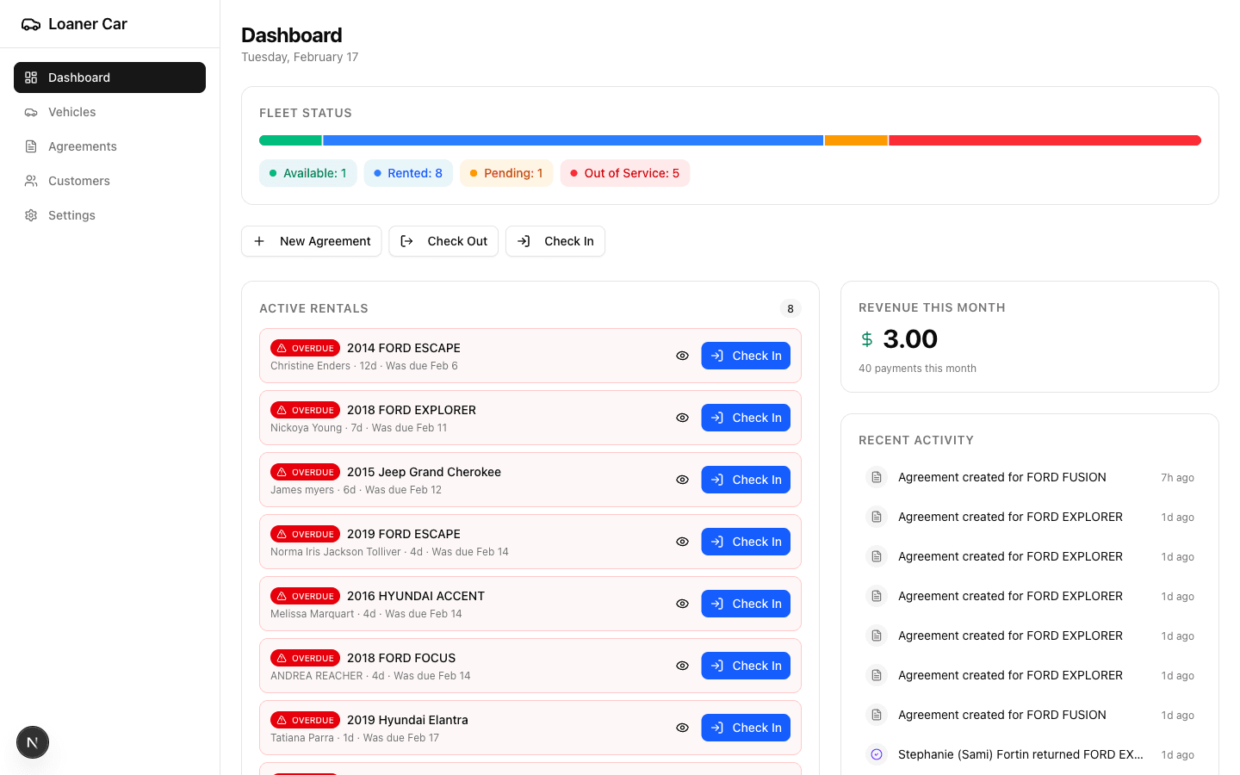Screen dimensions: 1240x775
Task: Click "Nickoya Young · 7d · Was due Feb 11"
Action: pyautogui.click(x=359, y=428)
